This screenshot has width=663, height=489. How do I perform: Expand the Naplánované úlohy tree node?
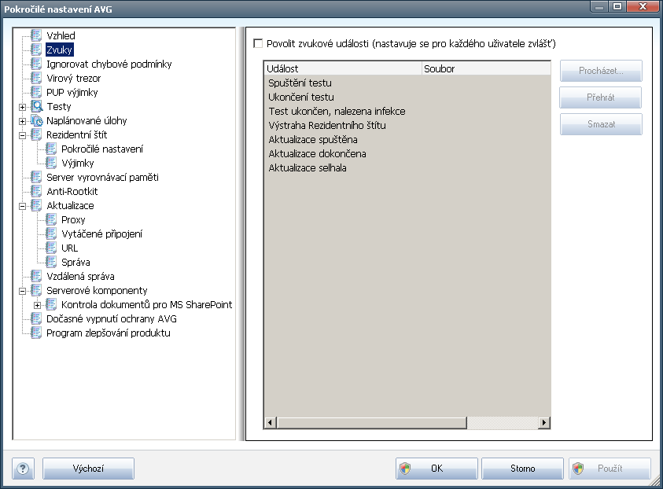[x=22, y=121]
